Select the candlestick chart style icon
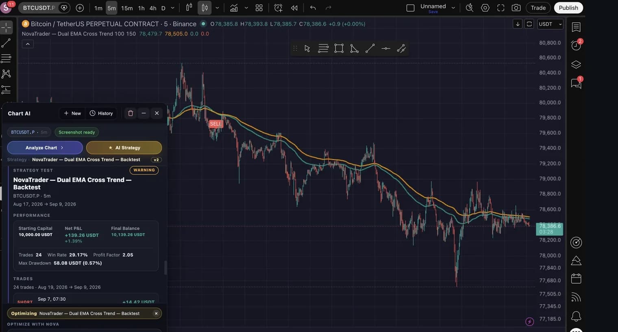This screenshot has height=332, width=618. click(205, 8)
